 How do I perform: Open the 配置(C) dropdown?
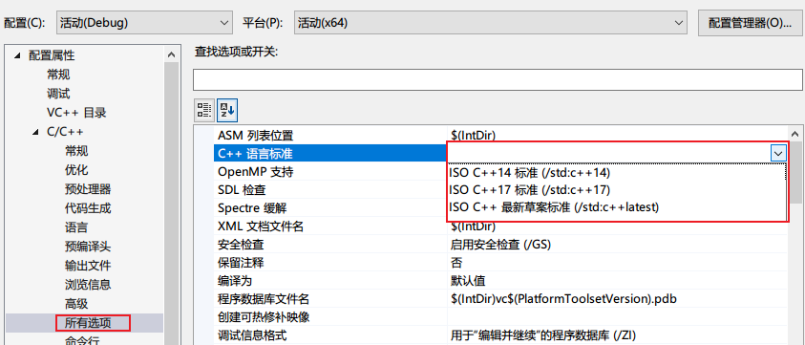tap(143, 23)
